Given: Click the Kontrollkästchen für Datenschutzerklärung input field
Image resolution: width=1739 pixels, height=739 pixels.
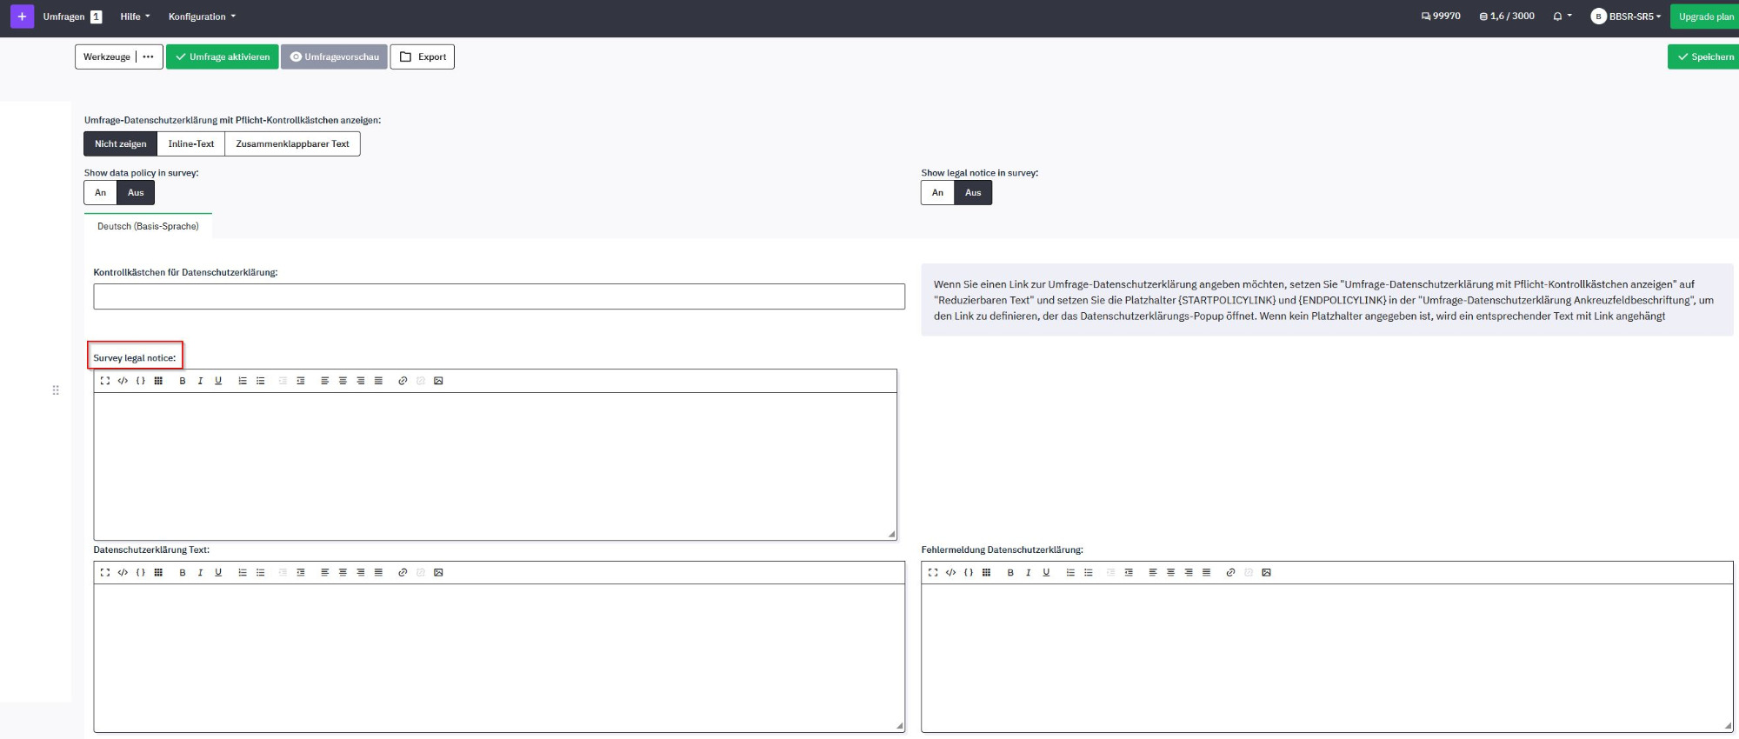Looking at the screenshot, I should [498, 296].
